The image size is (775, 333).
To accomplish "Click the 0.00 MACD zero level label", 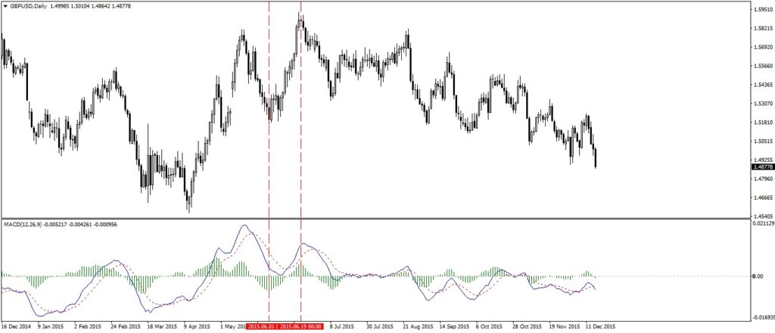I will (x=758, y=276).
